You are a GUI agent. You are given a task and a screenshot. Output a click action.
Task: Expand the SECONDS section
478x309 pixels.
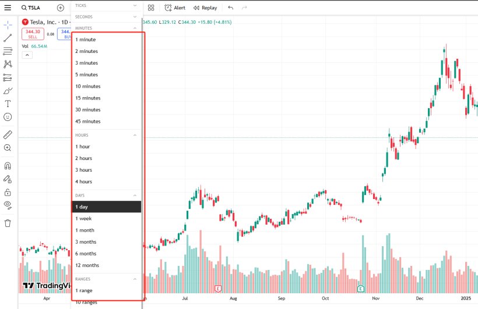point(106,17)
